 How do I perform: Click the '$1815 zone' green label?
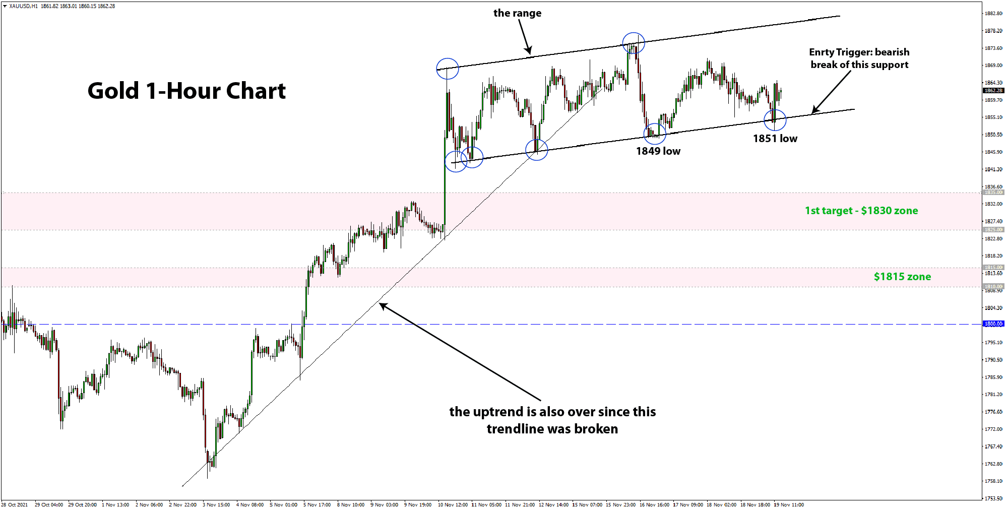(x=902, y=277)
